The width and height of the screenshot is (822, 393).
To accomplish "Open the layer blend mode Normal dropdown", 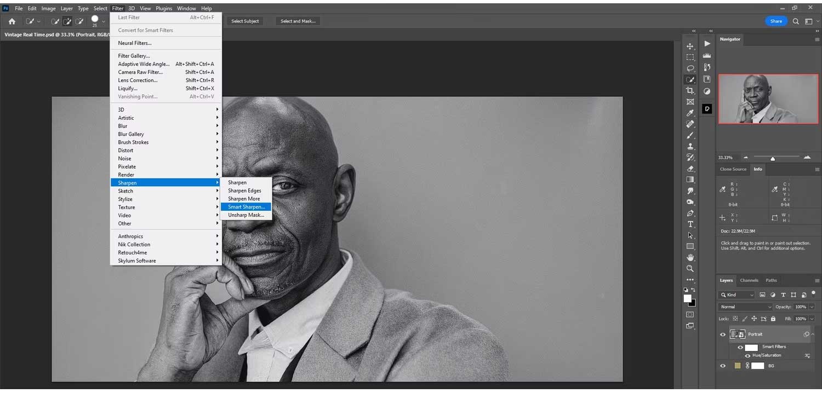I will coord(745,307).
